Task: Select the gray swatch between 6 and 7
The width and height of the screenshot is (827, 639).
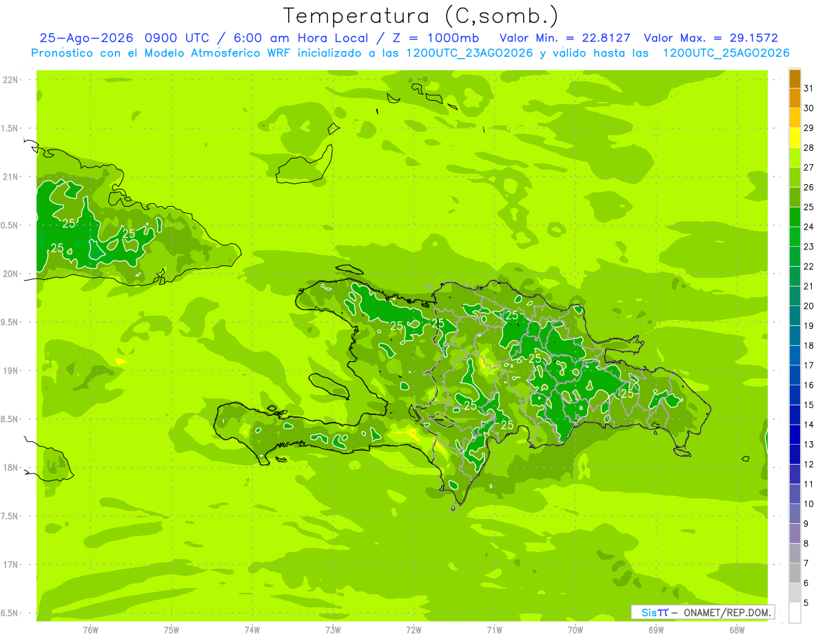Action: click(795, 573)
